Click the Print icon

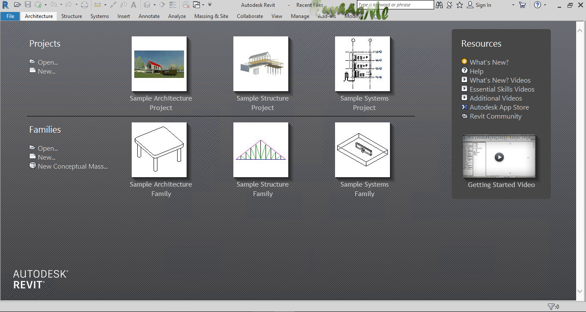point(85,5)
